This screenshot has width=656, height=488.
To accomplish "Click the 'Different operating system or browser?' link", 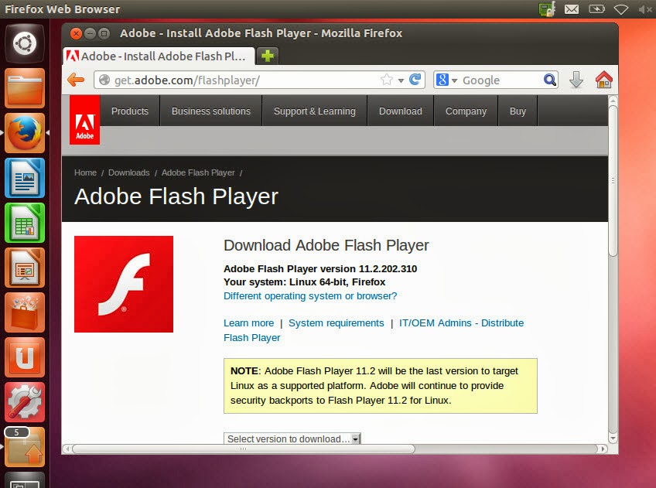I will pyautogui.click(x=309, y=295).
